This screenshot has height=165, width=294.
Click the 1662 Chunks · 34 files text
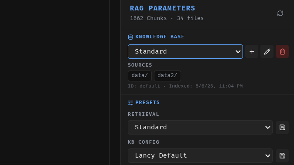167,18
